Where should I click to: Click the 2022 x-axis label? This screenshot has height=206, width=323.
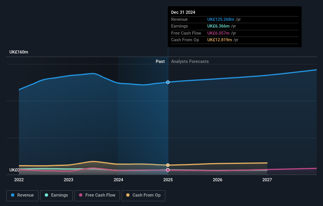tap(19, 180)
